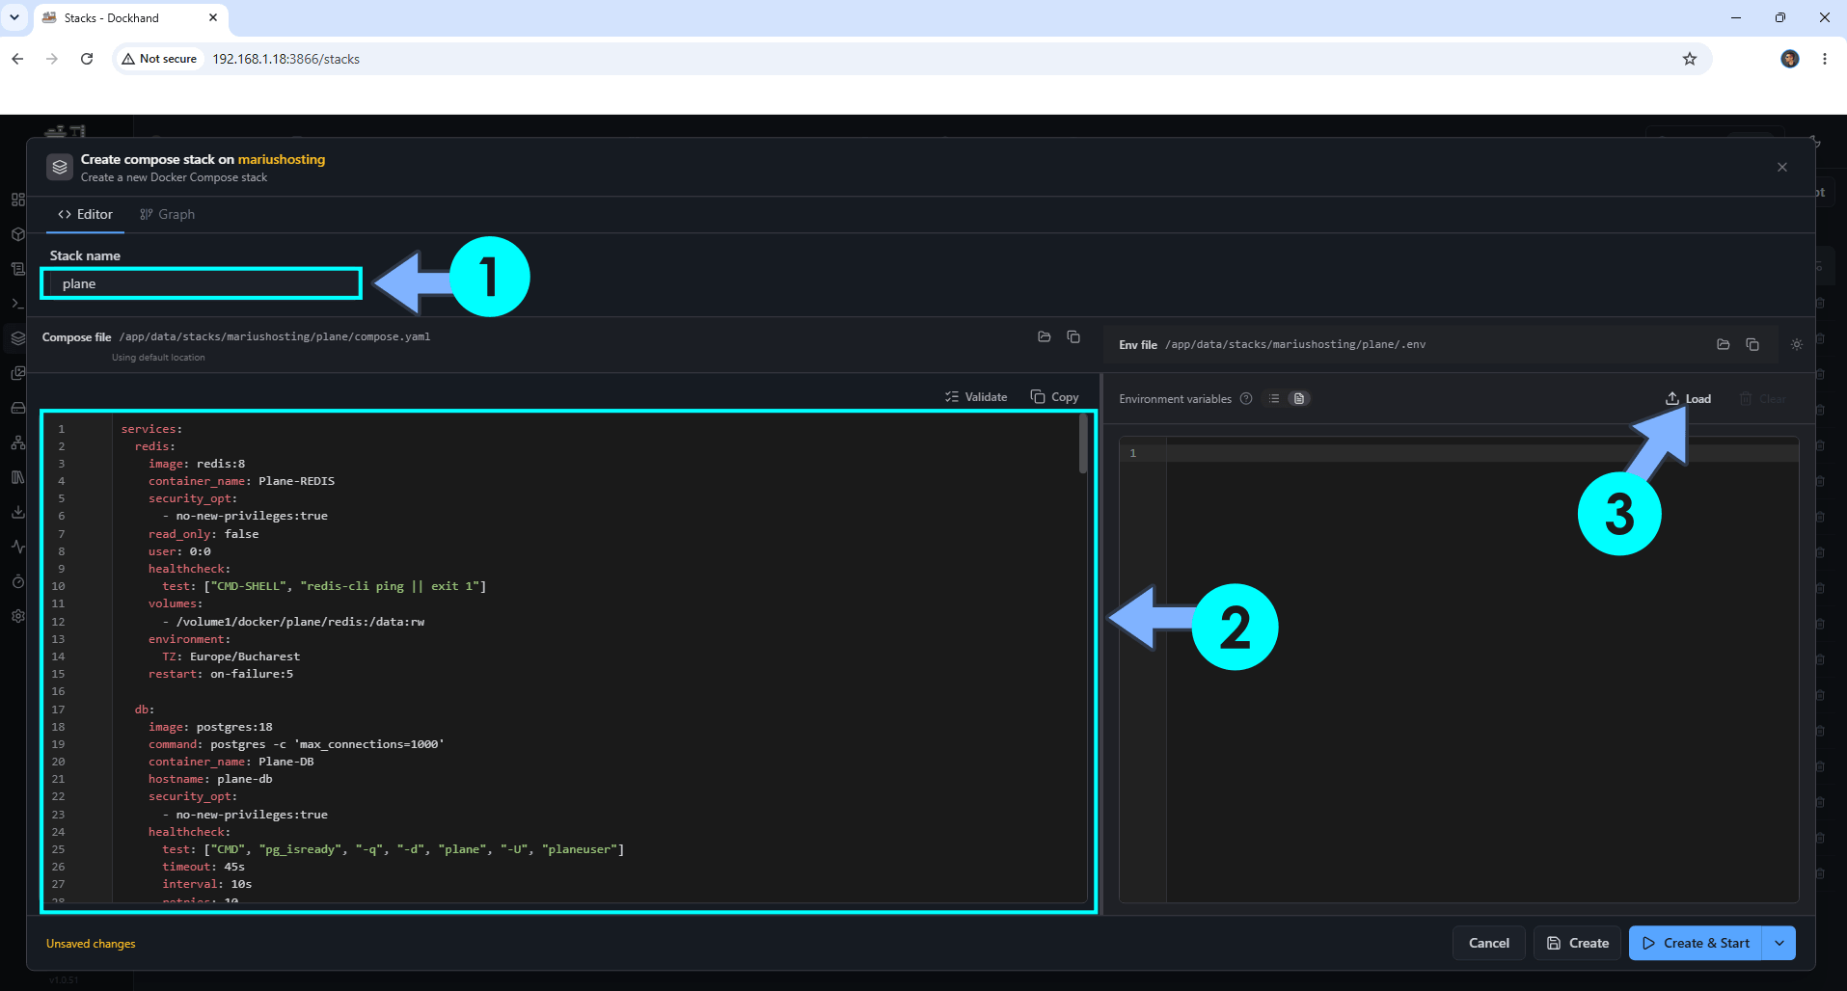The width and height of the screenshot is (1847, 991).
Task: Open the Chrome profile avatar
Action: pyautogui.click(x=1790, y=59)
